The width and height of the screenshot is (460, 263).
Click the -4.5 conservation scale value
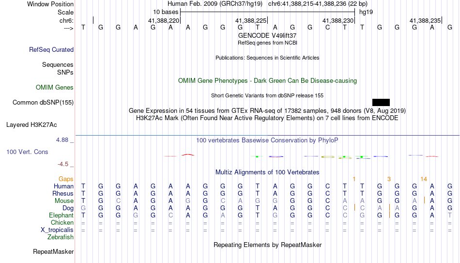[x=63, y=164]
